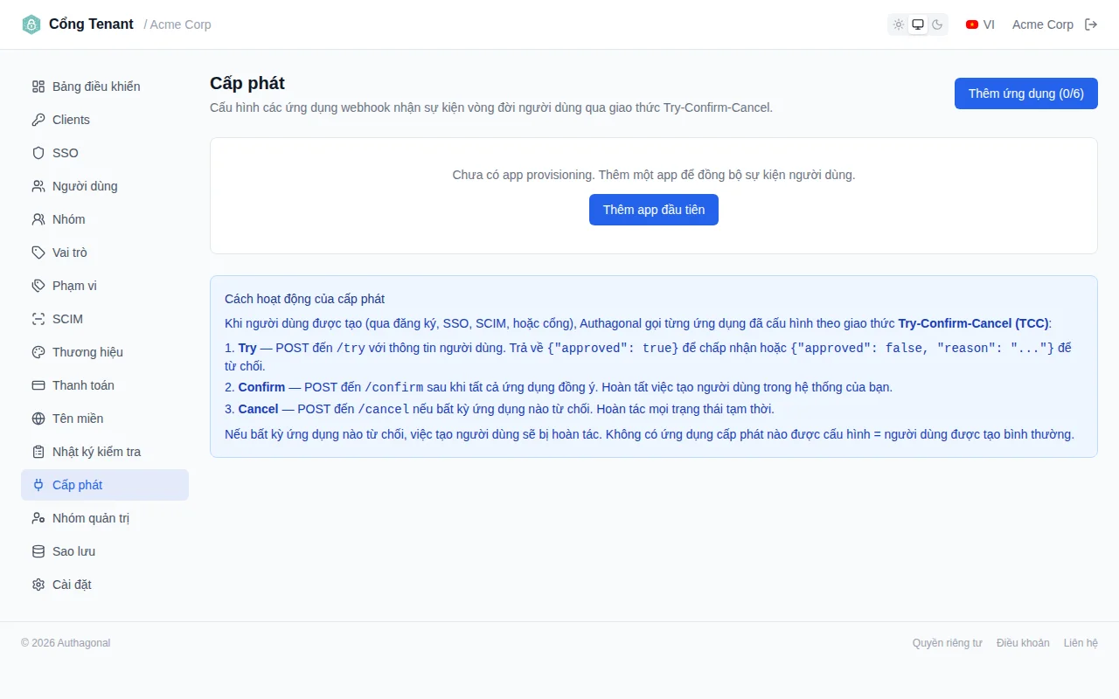Click the /cancel code text

384,409
